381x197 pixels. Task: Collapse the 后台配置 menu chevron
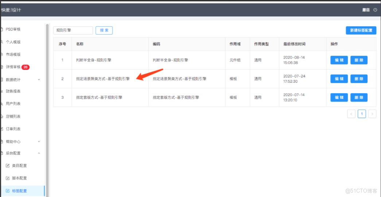39,153
